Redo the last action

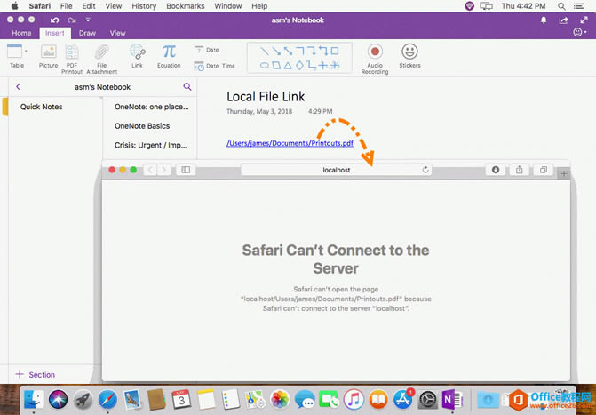71,20
